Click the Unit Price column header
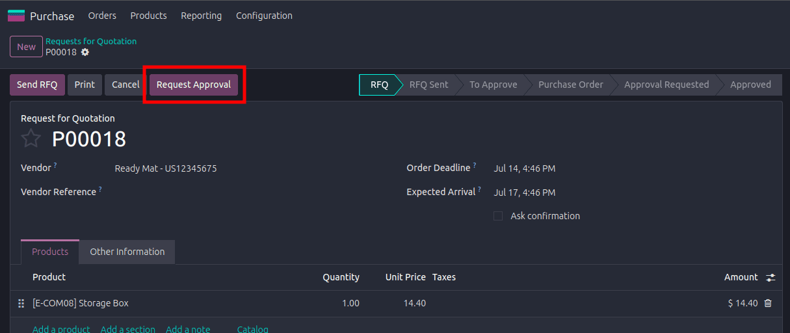This screenshot has width=790, height=333. 405,277
